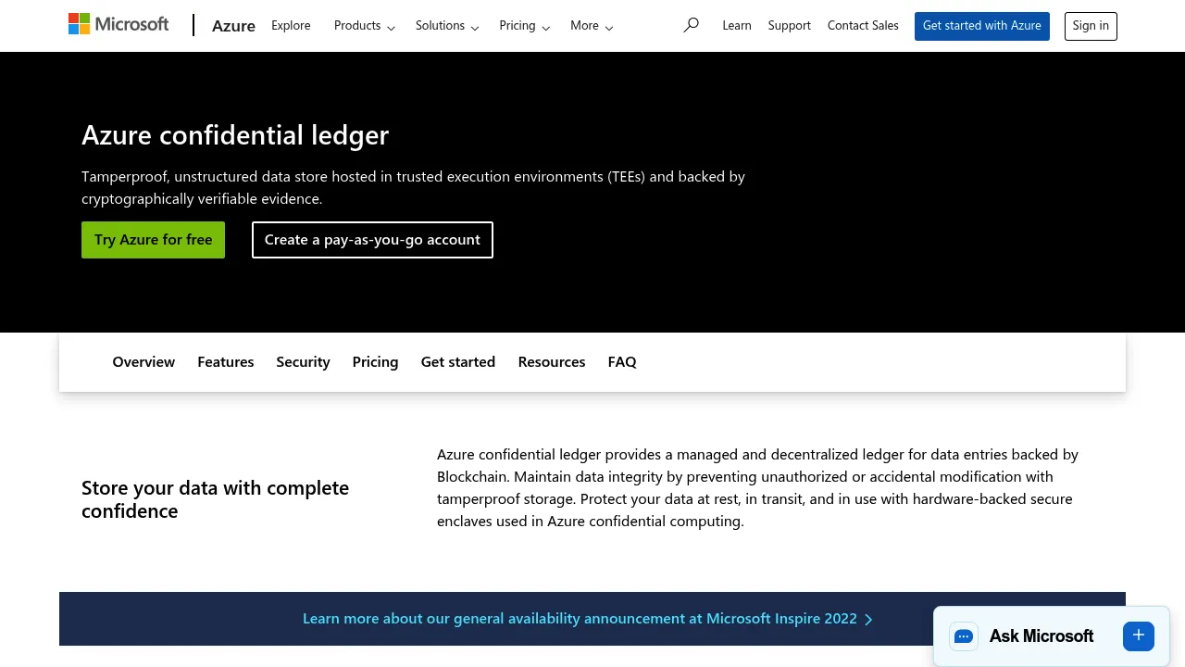Open the Support link
The width and height of the screenshot is (1185, 667).
click(x=790, y=26)
